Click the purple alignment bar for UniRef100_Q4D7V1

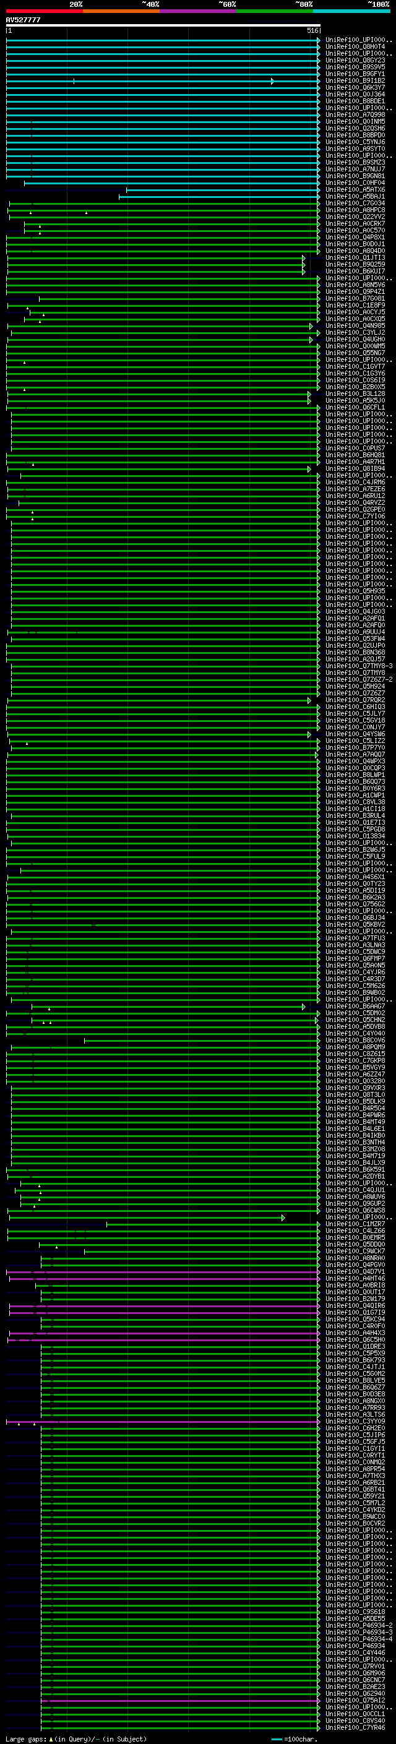click(163, 1271)
